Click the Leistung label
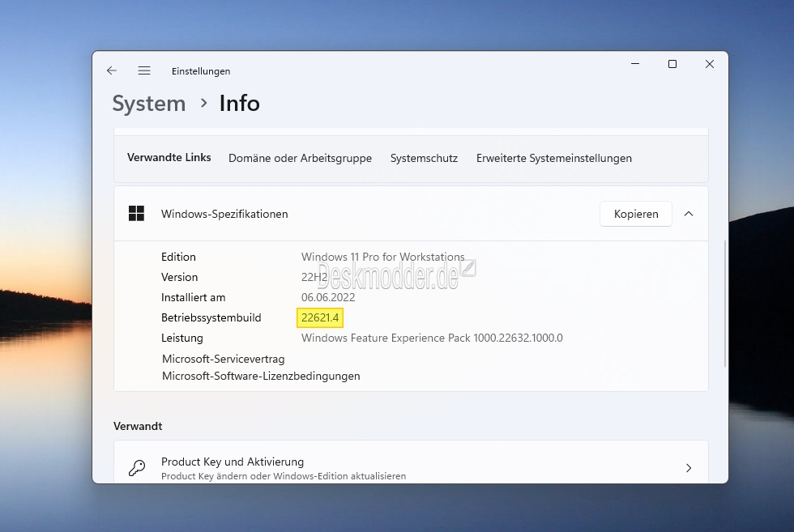 click(x=182, y=338)
